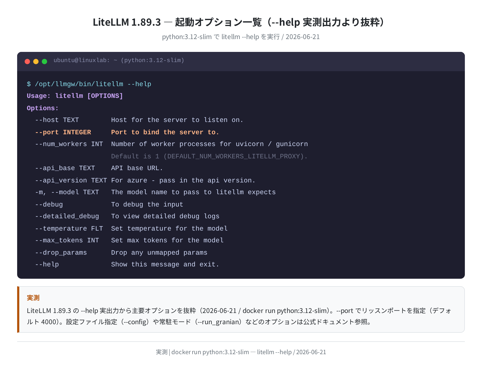Click the --max_tokens INT option
Image resolution: width=482 pixels, height=367 pixels.
click(x=67, y=240)
